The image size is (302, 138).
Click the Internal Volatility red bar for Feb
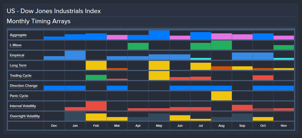96,106
